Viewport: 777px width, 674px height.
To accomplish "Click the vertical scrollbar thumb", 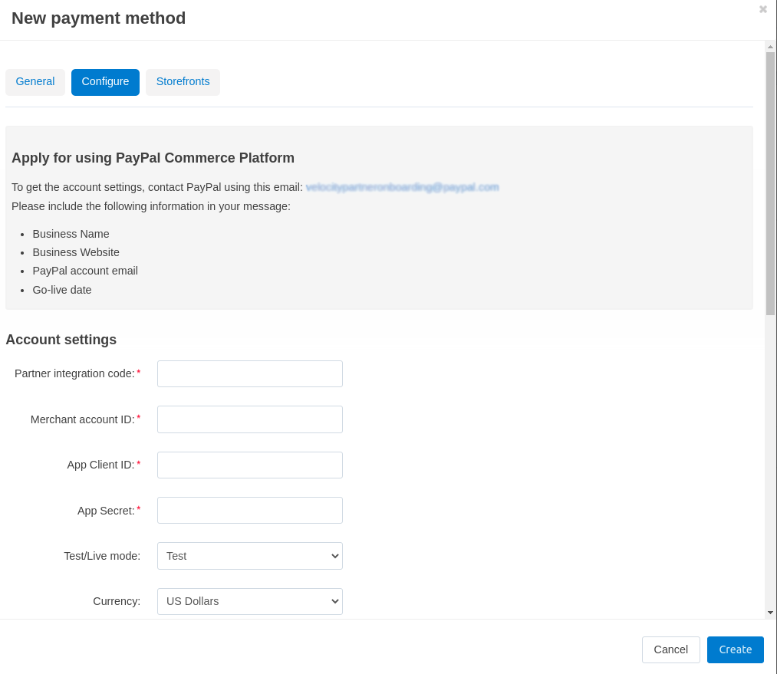I will (x=770, y=183).
